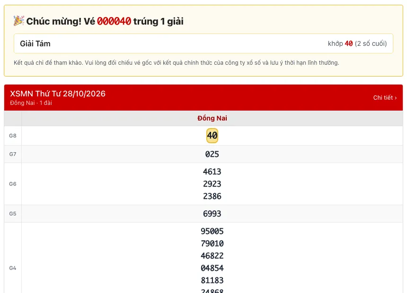Select the G6 result 4613
Viewport: 407px width, 293px height.
click(212, 172)
